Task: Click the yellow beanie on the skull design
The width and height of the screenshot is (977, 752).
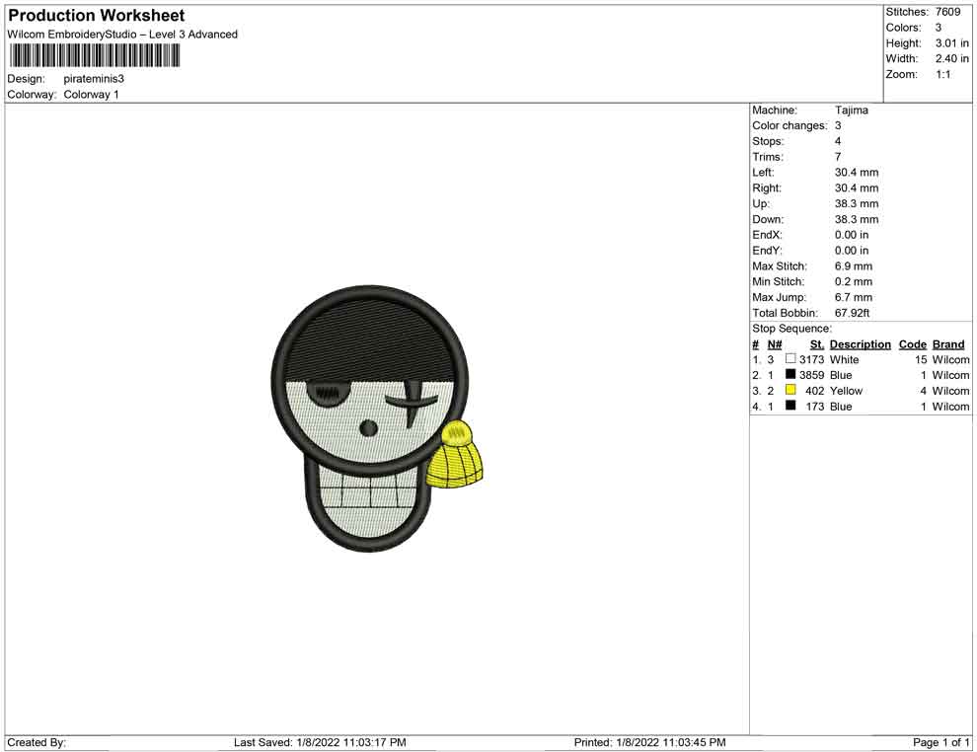Action: 456,455
